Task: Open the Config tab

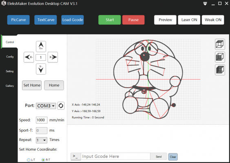Action: click(10, 57)
